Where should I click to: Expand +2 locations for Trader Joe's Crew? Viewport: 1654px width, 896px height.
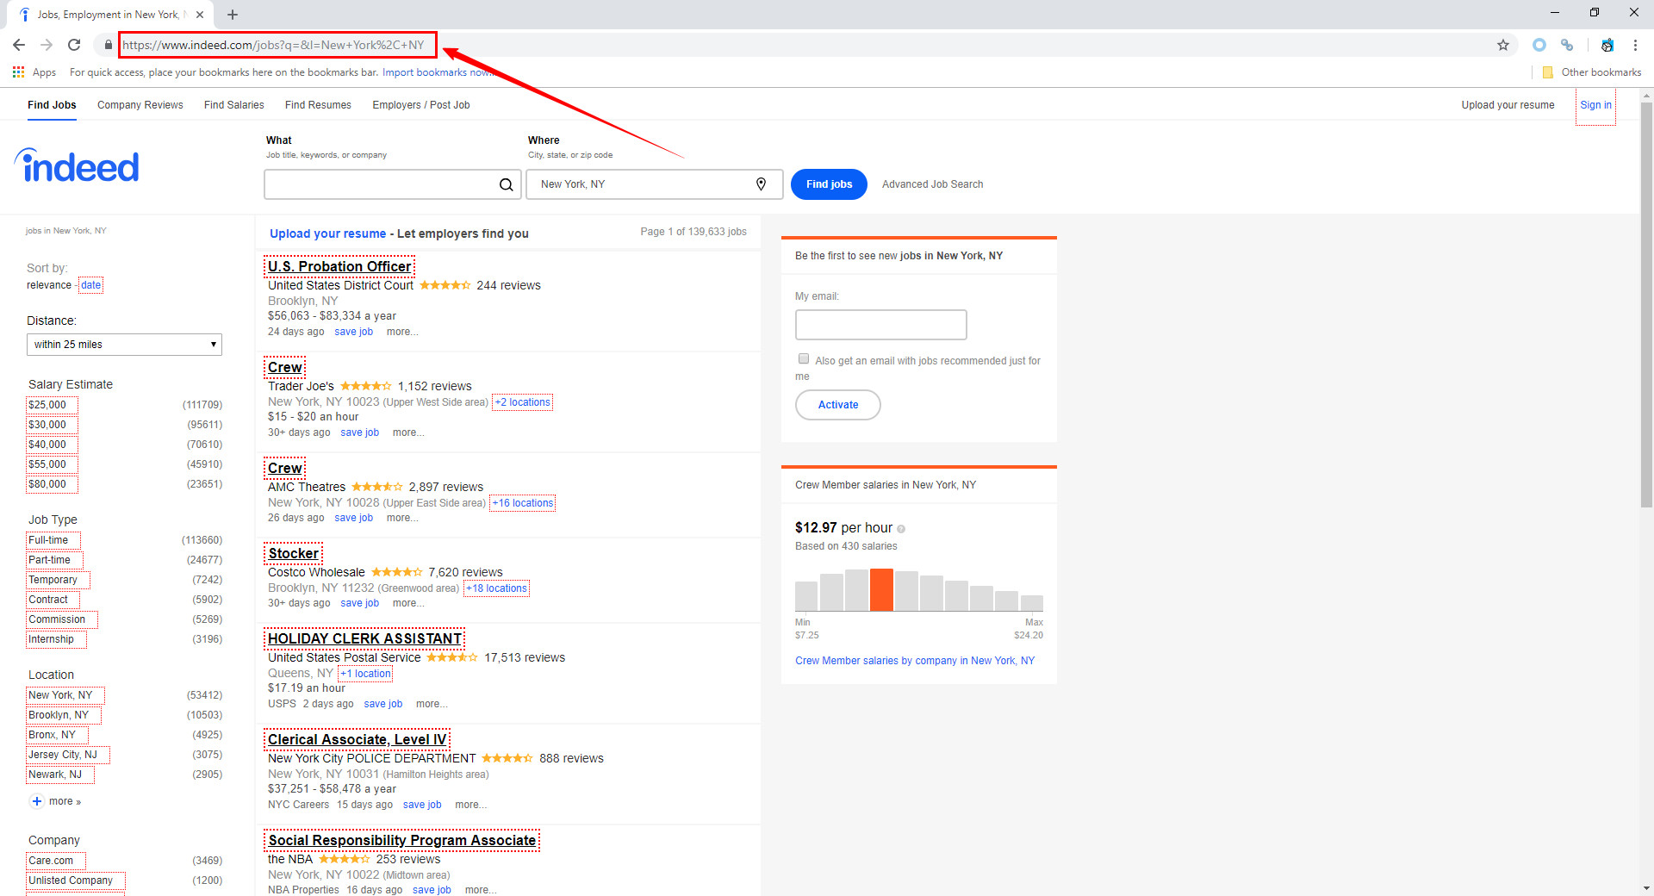[522, 402]
